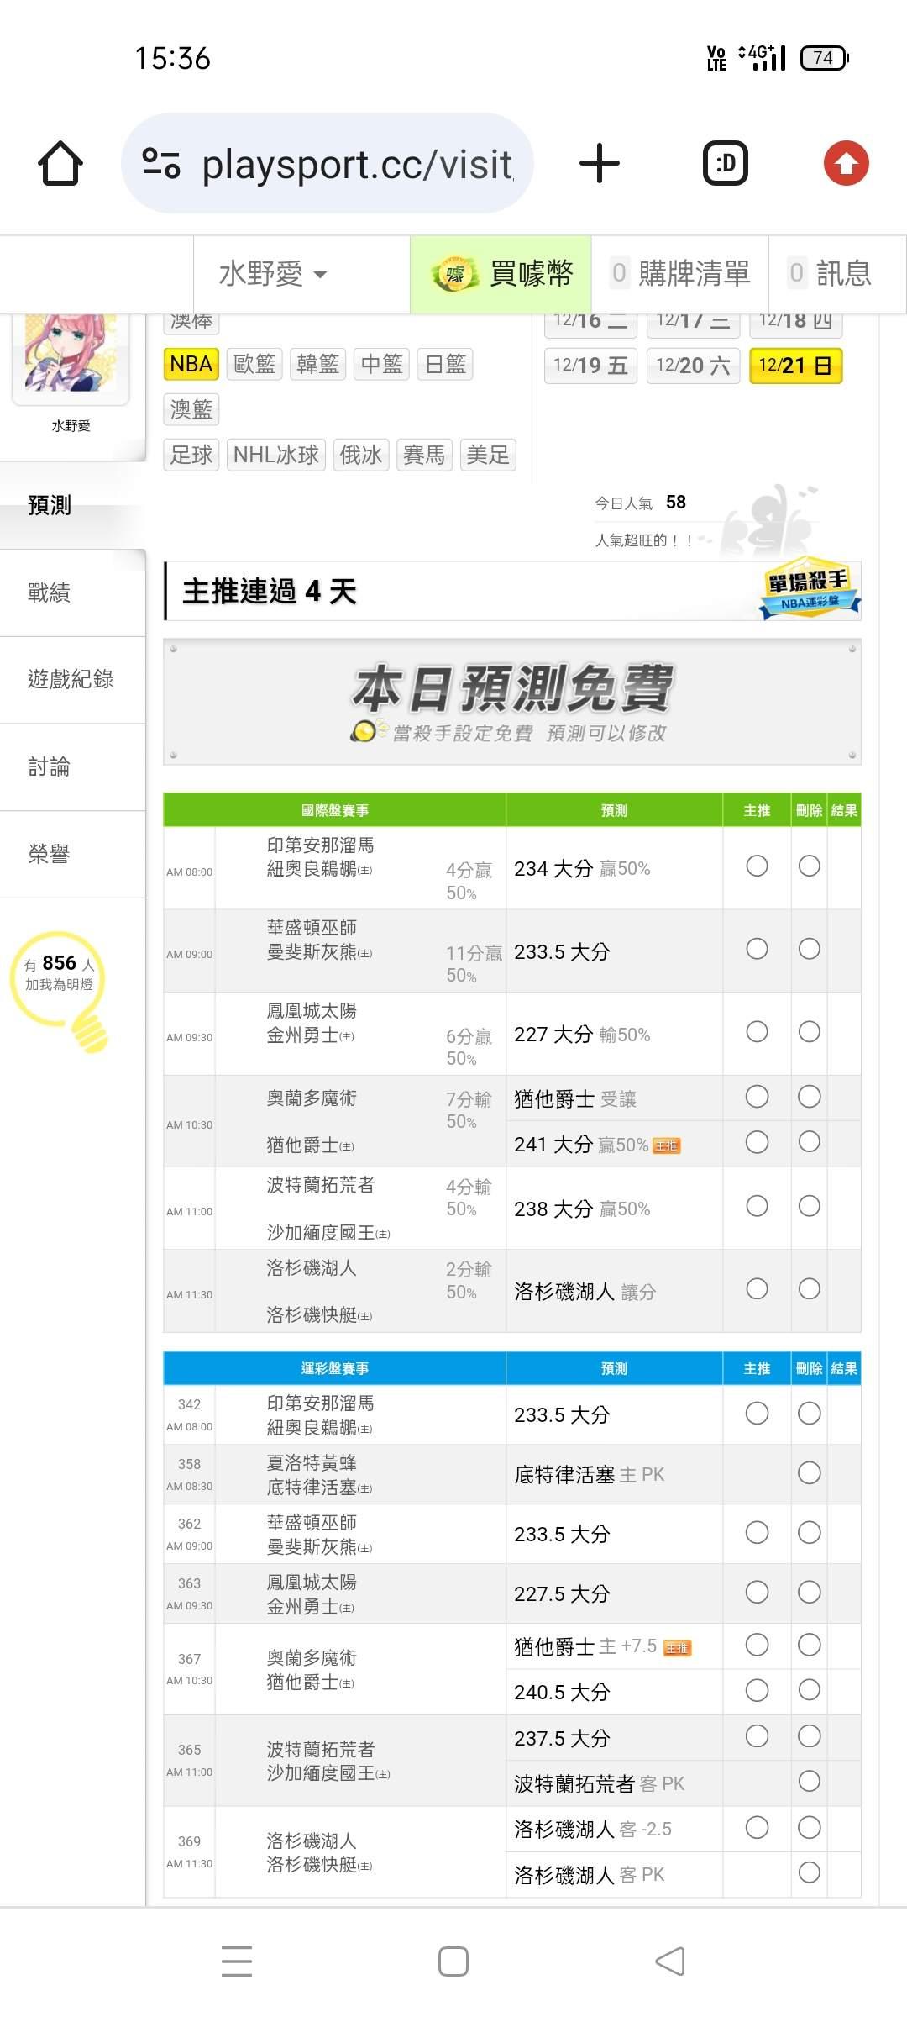This screenshot has height=2017, width=907.
Task: Click the 本日預測免費 banner
Action: click(512, 702)
